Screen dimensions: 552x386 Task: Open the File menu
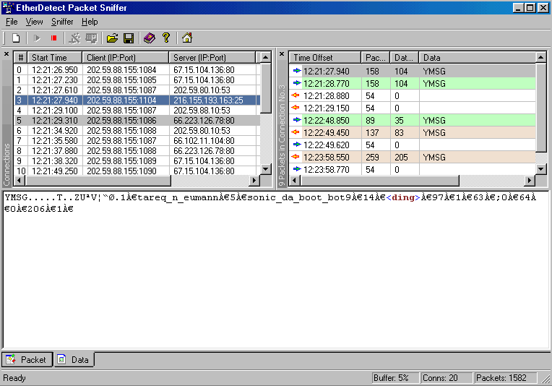tap(12, 22)
